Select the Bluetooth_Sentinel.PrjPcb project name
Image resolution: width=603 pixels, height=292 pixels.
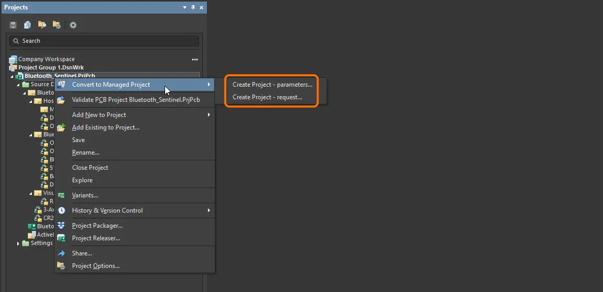tap(60, 76)
